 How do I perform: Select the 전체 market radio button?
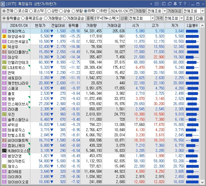coord(4,11)
